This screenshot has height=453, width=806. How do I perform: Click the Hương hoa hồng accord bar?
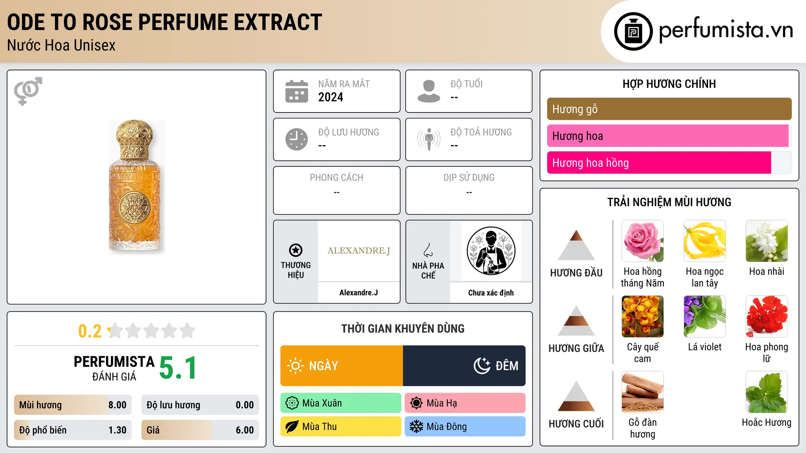click(x=669, y=162)
